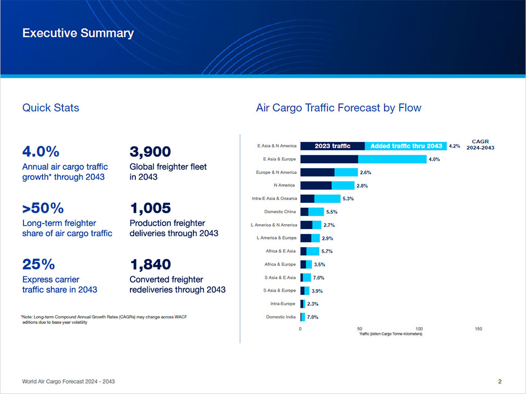Click the Executive Summary slide title
The height and width of the screenshot is (394, 526).
tap(78, 33)
